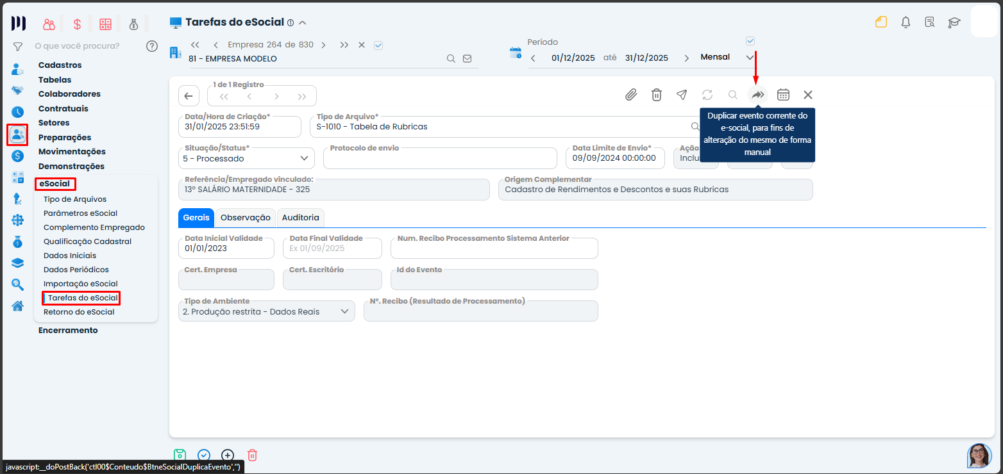Click the green save icon at bottom
1003x474 pixels.
(180, 455)
